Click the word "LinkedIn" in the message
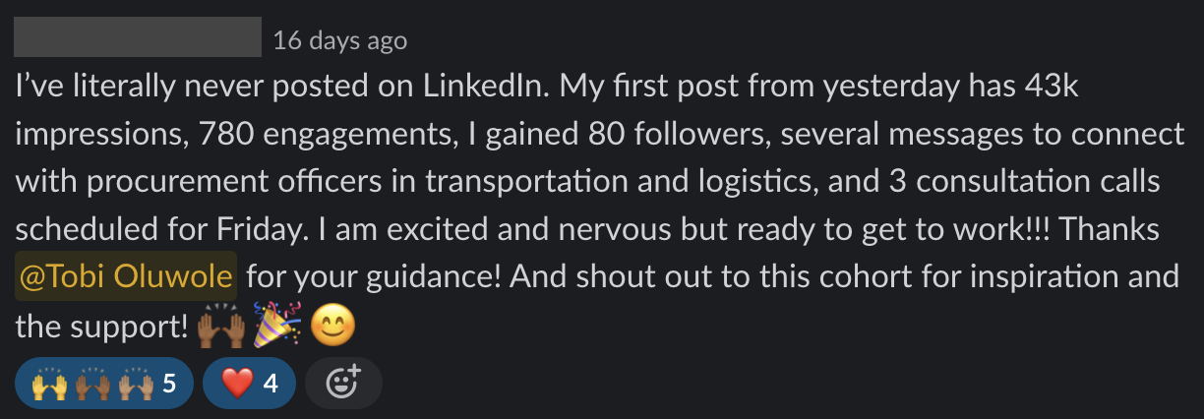The width and height of the screenshot is (1204, 419). pos(484,87)
